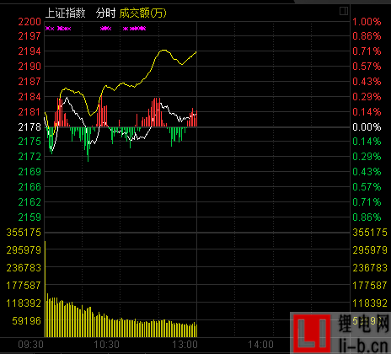
Task: Click the green 2169 price label
Action: click(x=29, y=172)
